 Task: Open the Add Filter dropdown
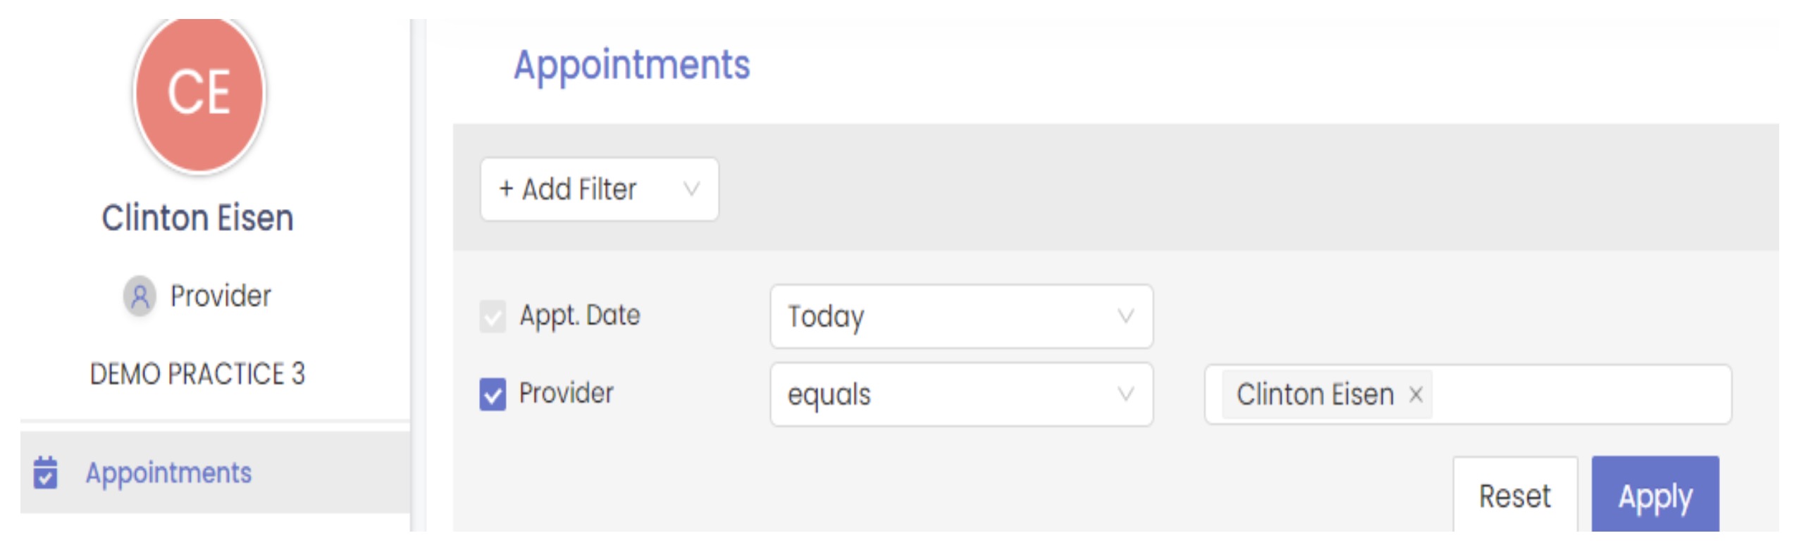[x=599, y=189]
